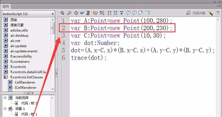Open the Debug options stethoscope icon
This screenshot has width=222, height=117.
click(x=102, y=13)
